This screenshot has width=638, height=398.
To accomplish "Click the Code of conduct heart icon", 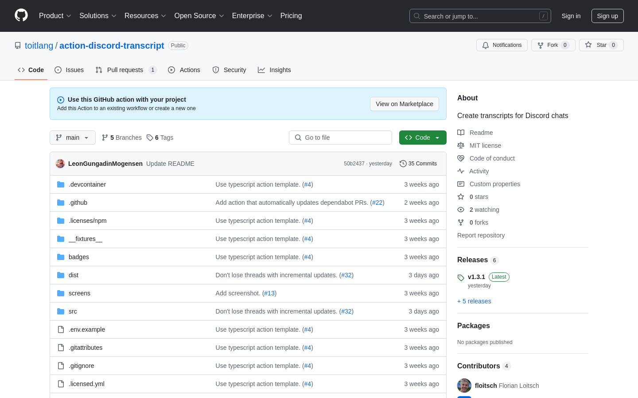I will [461, 158].
